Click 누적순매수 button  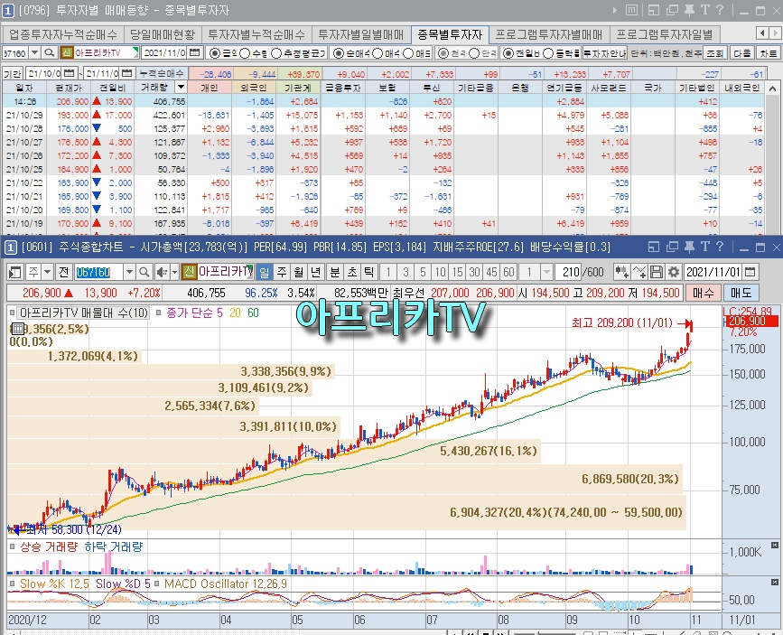[x=162, y=73]
